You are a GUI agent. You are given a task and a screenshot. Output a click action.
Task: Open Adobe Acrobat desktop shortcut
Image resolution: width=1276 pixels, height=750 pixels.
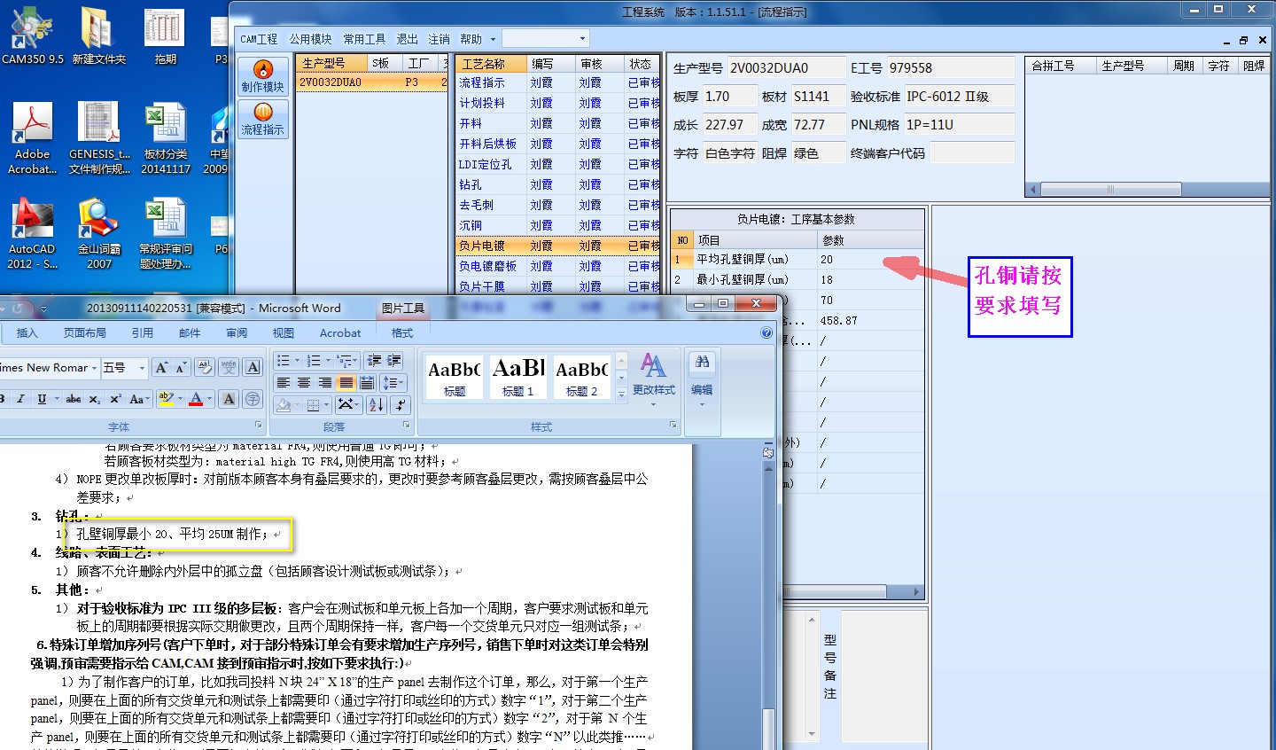point(32,137)
